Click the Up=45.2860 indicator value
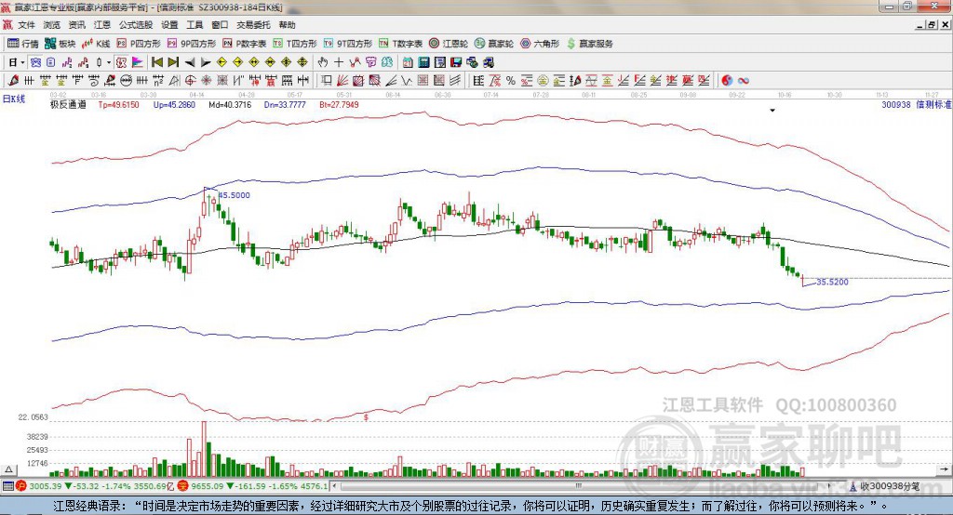This screenshot has height=515, width=953. pyautogui.click(x=174, y=104)
